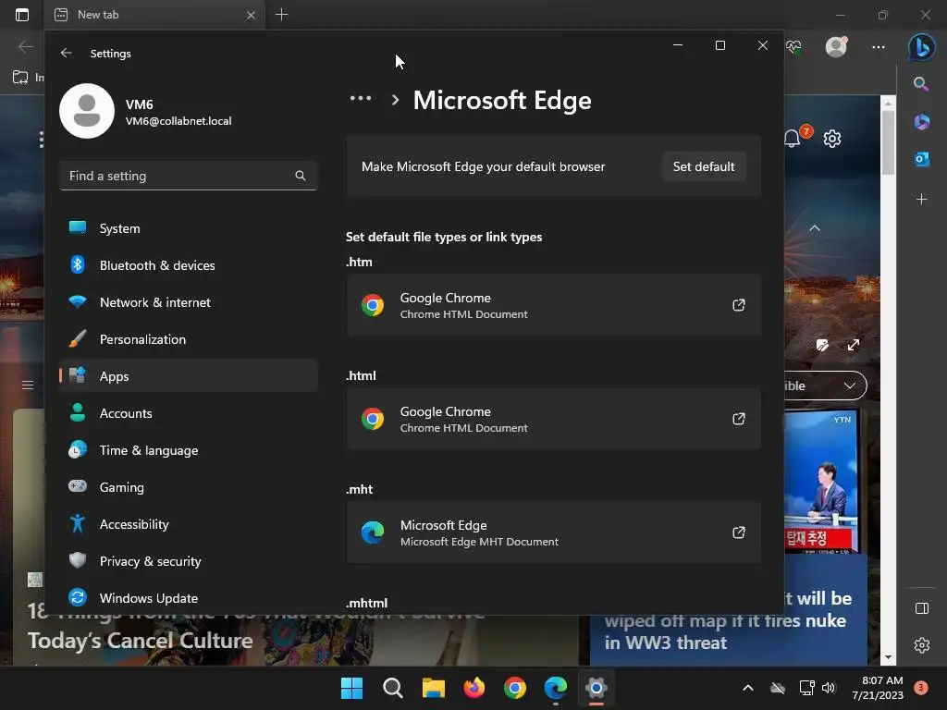Open notifications bell on new tab page

793,139
